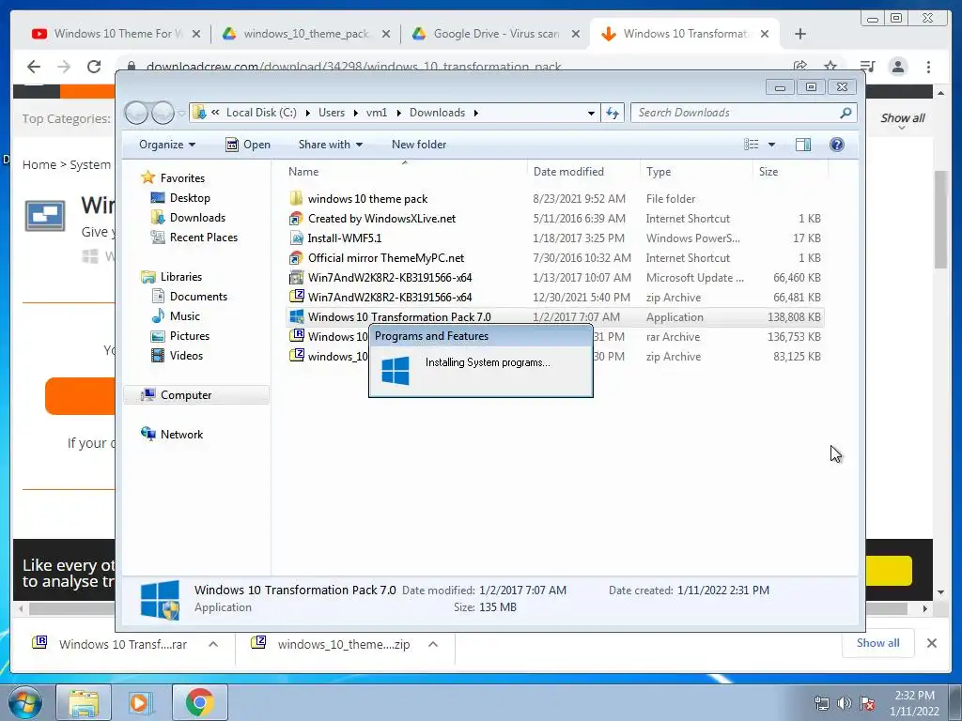The height and width of the screenshot is (721, 962).
Task: Open the Windows Start orb
Action: [24, 702]
